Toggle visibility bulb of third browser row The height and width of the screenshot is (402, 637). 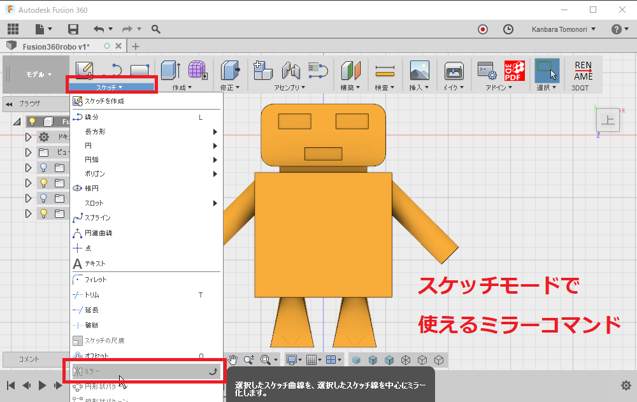coord(43,168)
